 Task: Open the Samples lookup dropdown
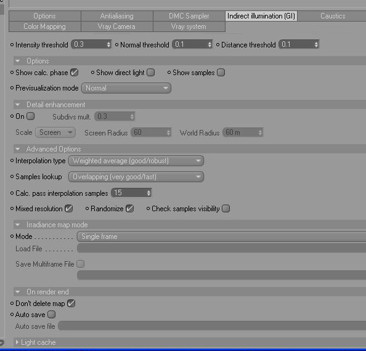pyautogui.click(x=136, y=177)
